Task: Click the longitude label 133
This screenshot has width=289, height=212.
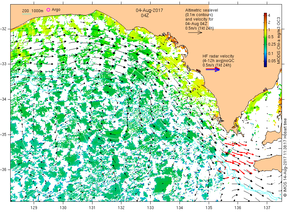Action: coord(150,208)
